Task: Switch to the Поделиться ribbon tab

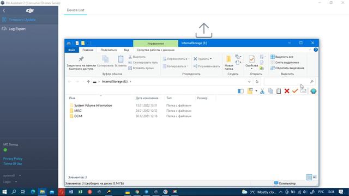Action: (x=109, y=50)
